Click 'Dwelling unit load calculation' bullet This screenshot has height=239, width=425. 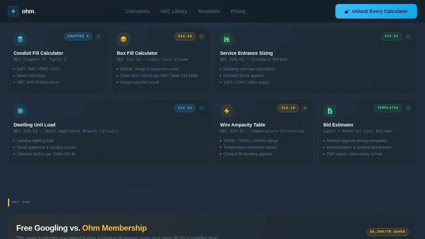(x=249, y=69)
